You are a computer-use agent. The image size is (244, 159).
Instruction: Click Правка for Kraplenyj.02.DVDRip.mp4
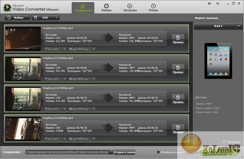[x=178, y=70]
